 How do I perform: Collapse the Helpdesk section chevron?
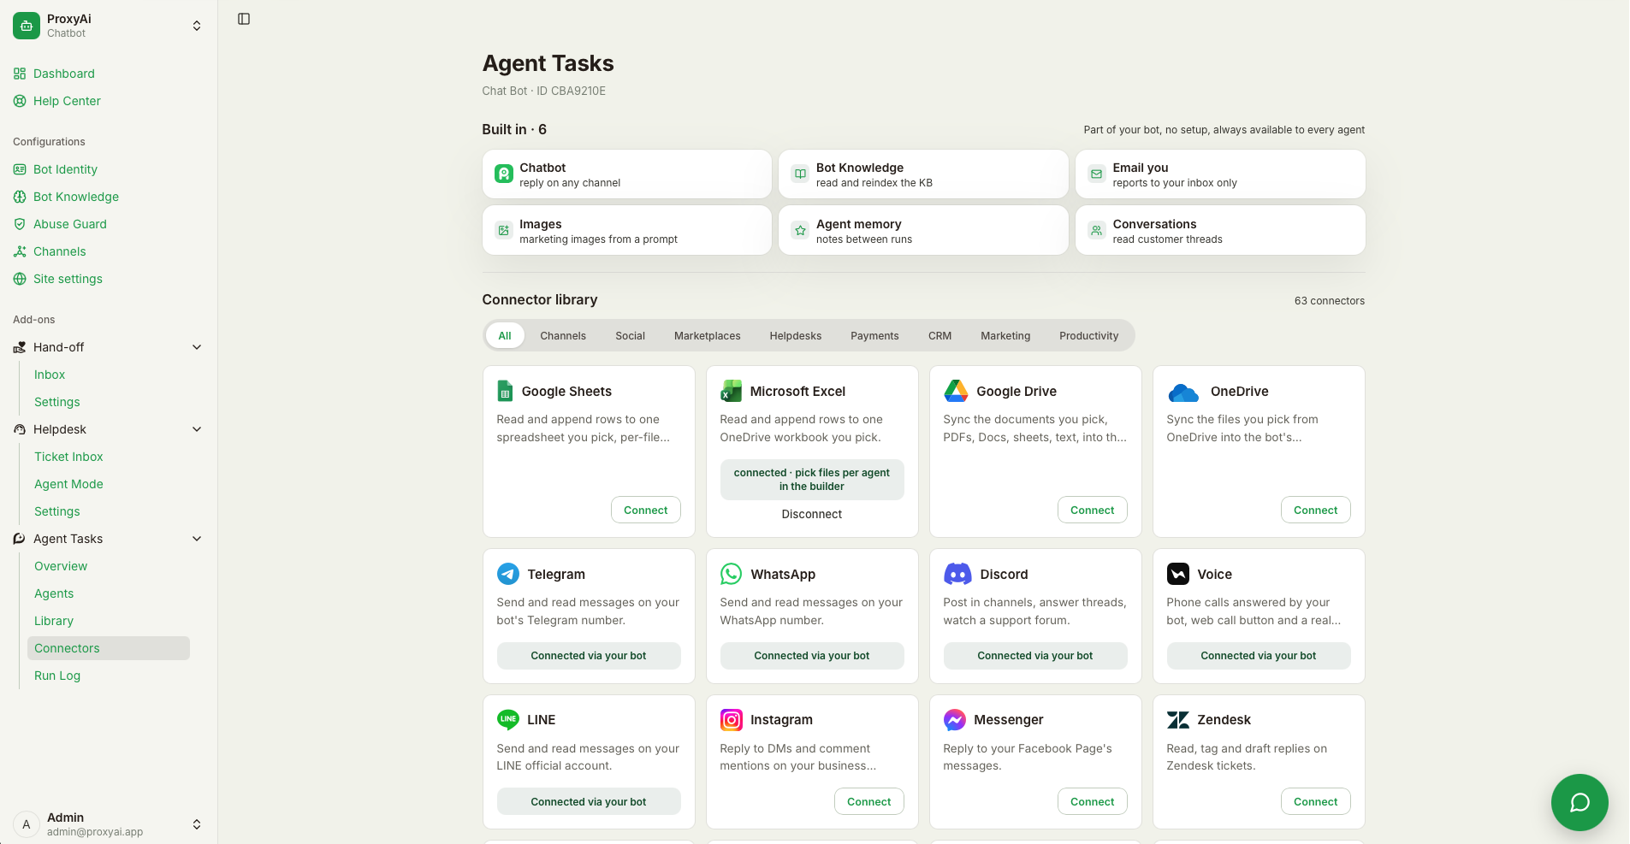(x=197, y=429)
